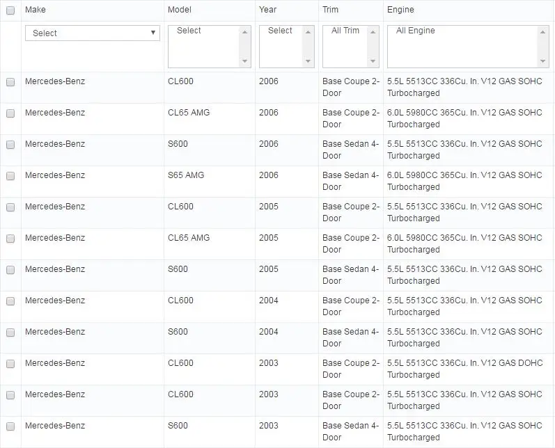Image resolution: width=555 pixels, height=448 pixels.
Task: Click 6.0L engine cell in S65 AMG row
Action: pyautogui.click(x=464, y=181)
